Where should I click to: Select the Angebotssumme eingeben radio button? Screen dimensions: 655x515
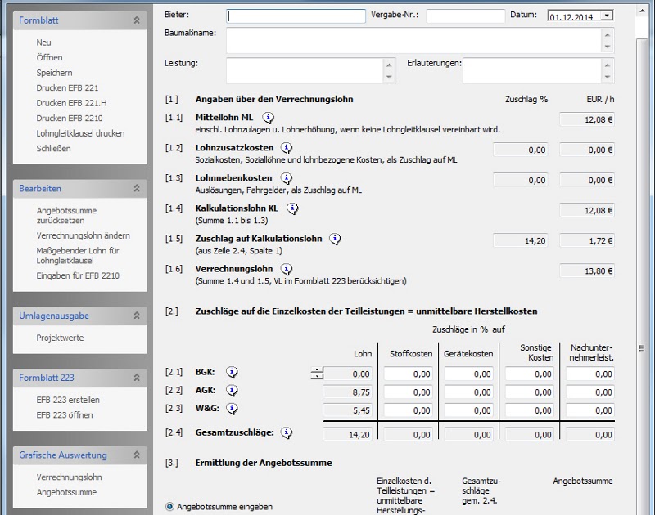pyautogui.click(x=169, y=507)
